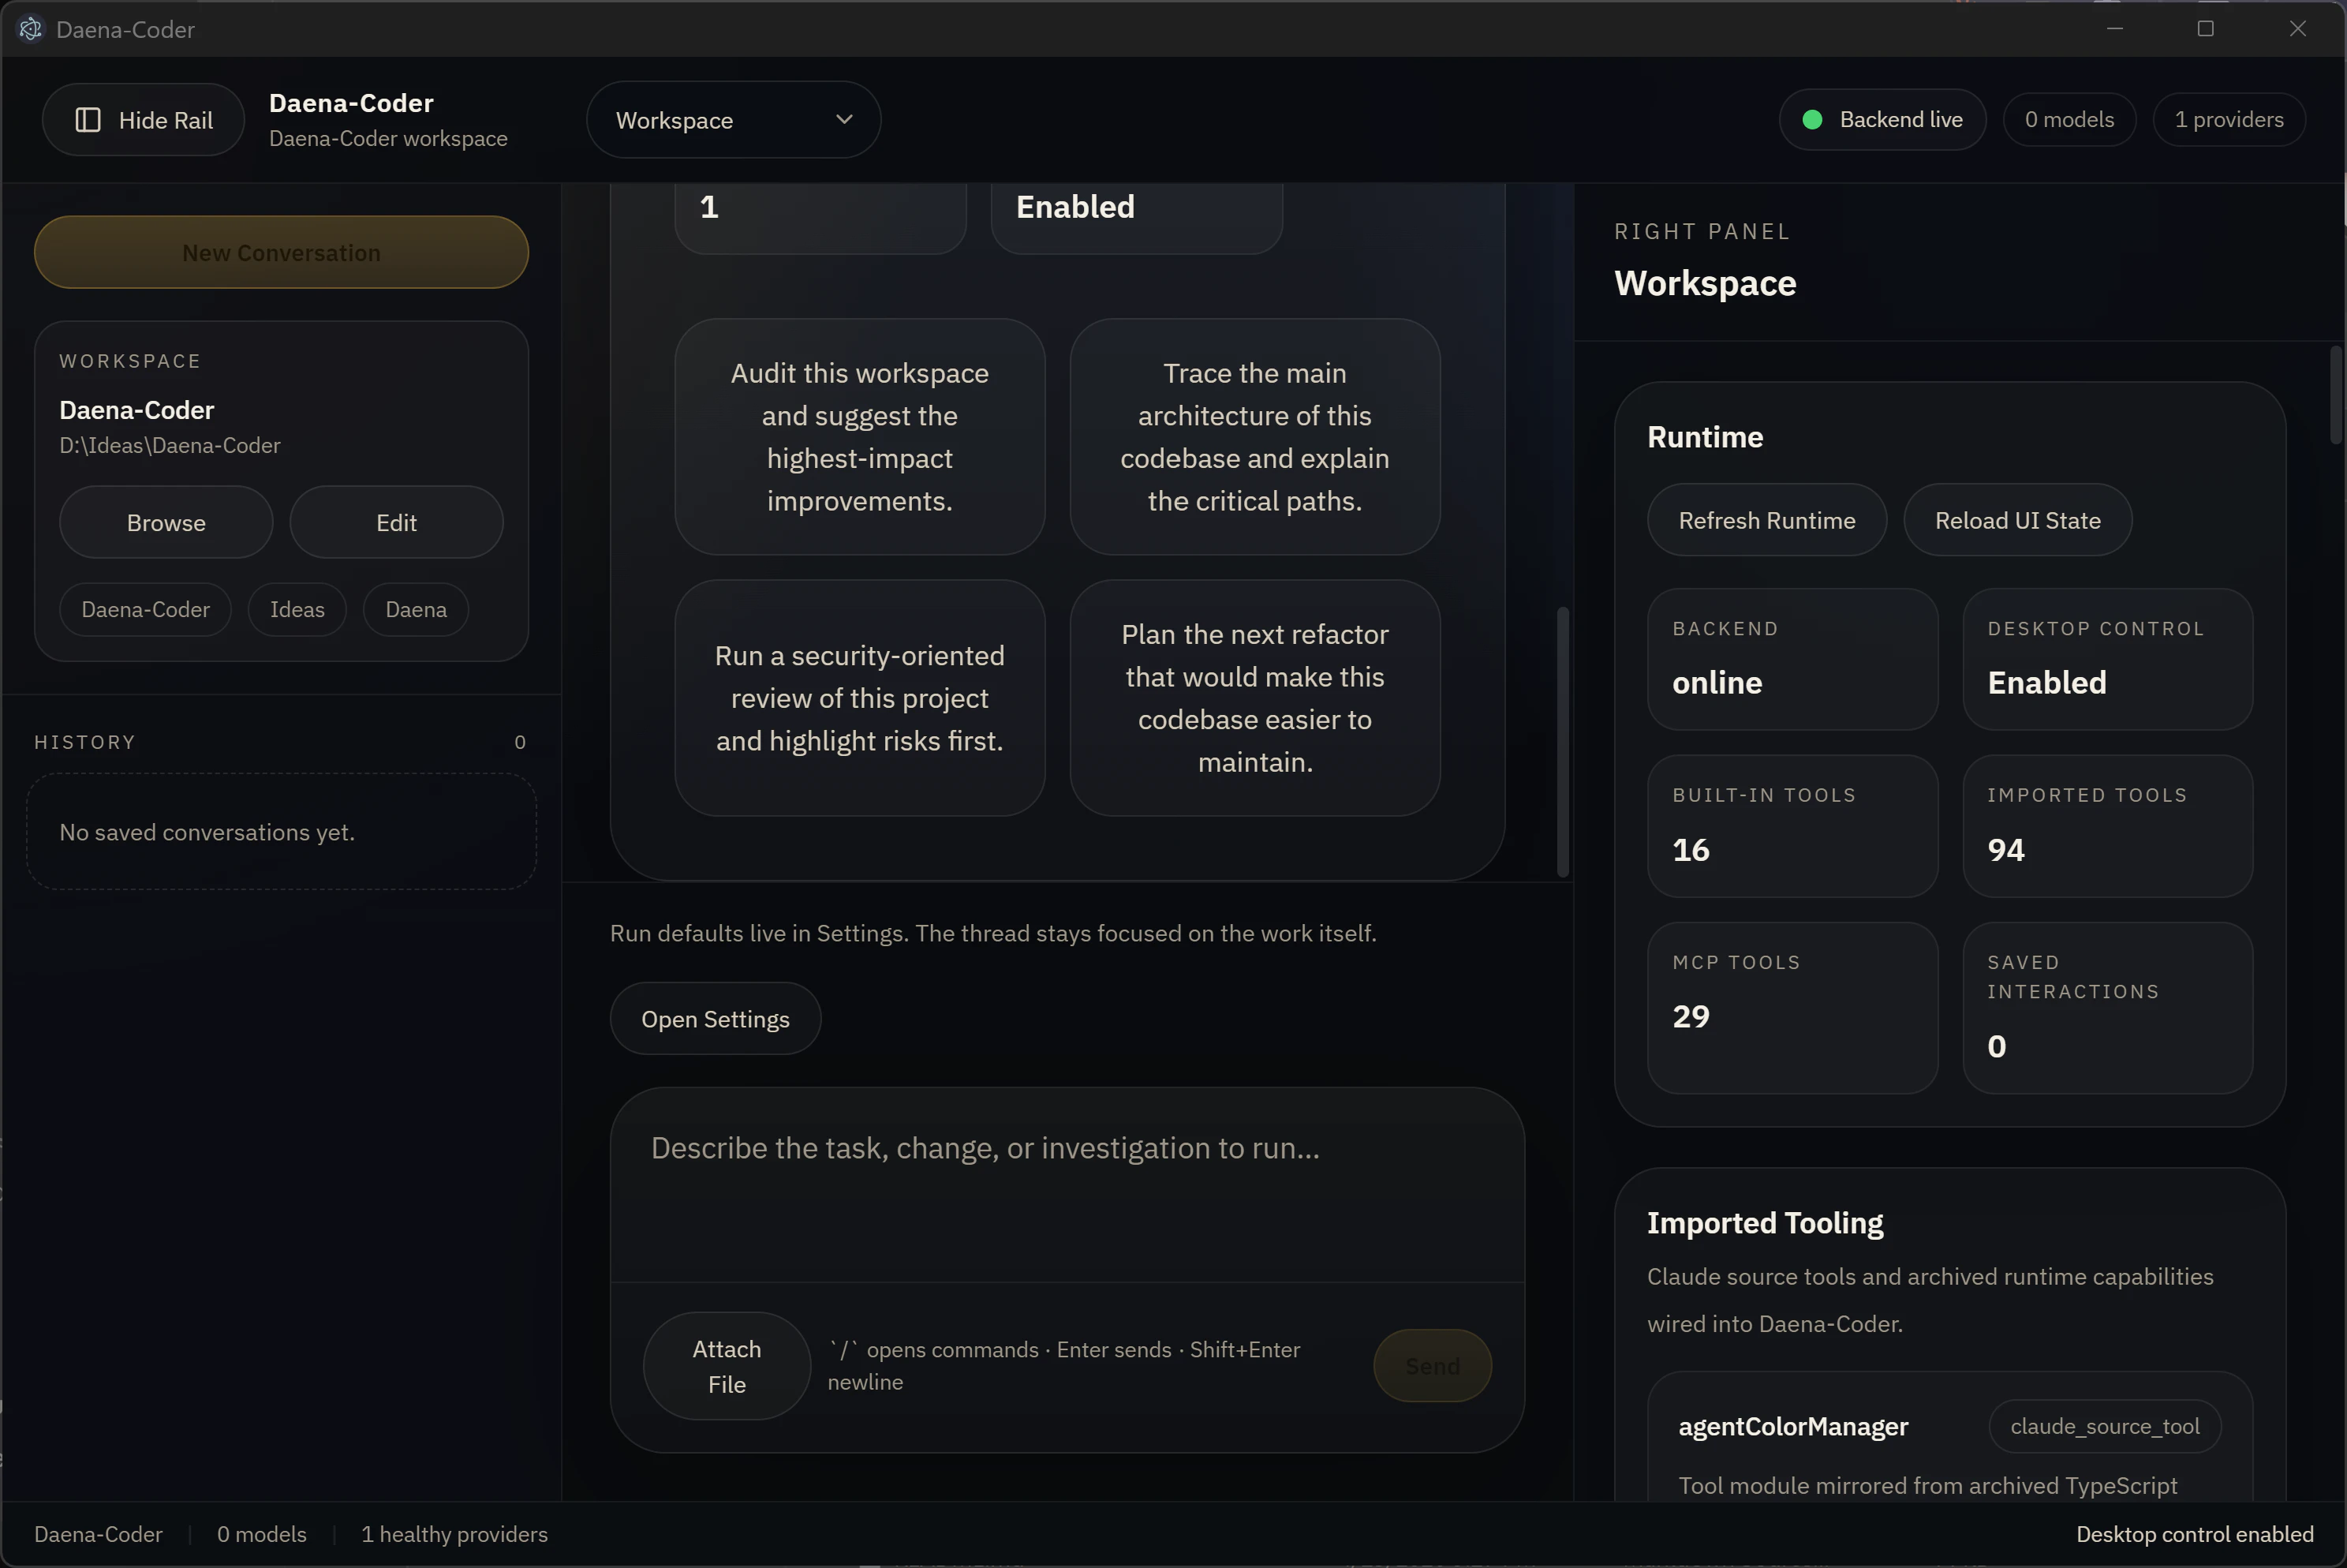Expand the Workspace dropdown chevron
The image size is (2347, 1568).
843,120
